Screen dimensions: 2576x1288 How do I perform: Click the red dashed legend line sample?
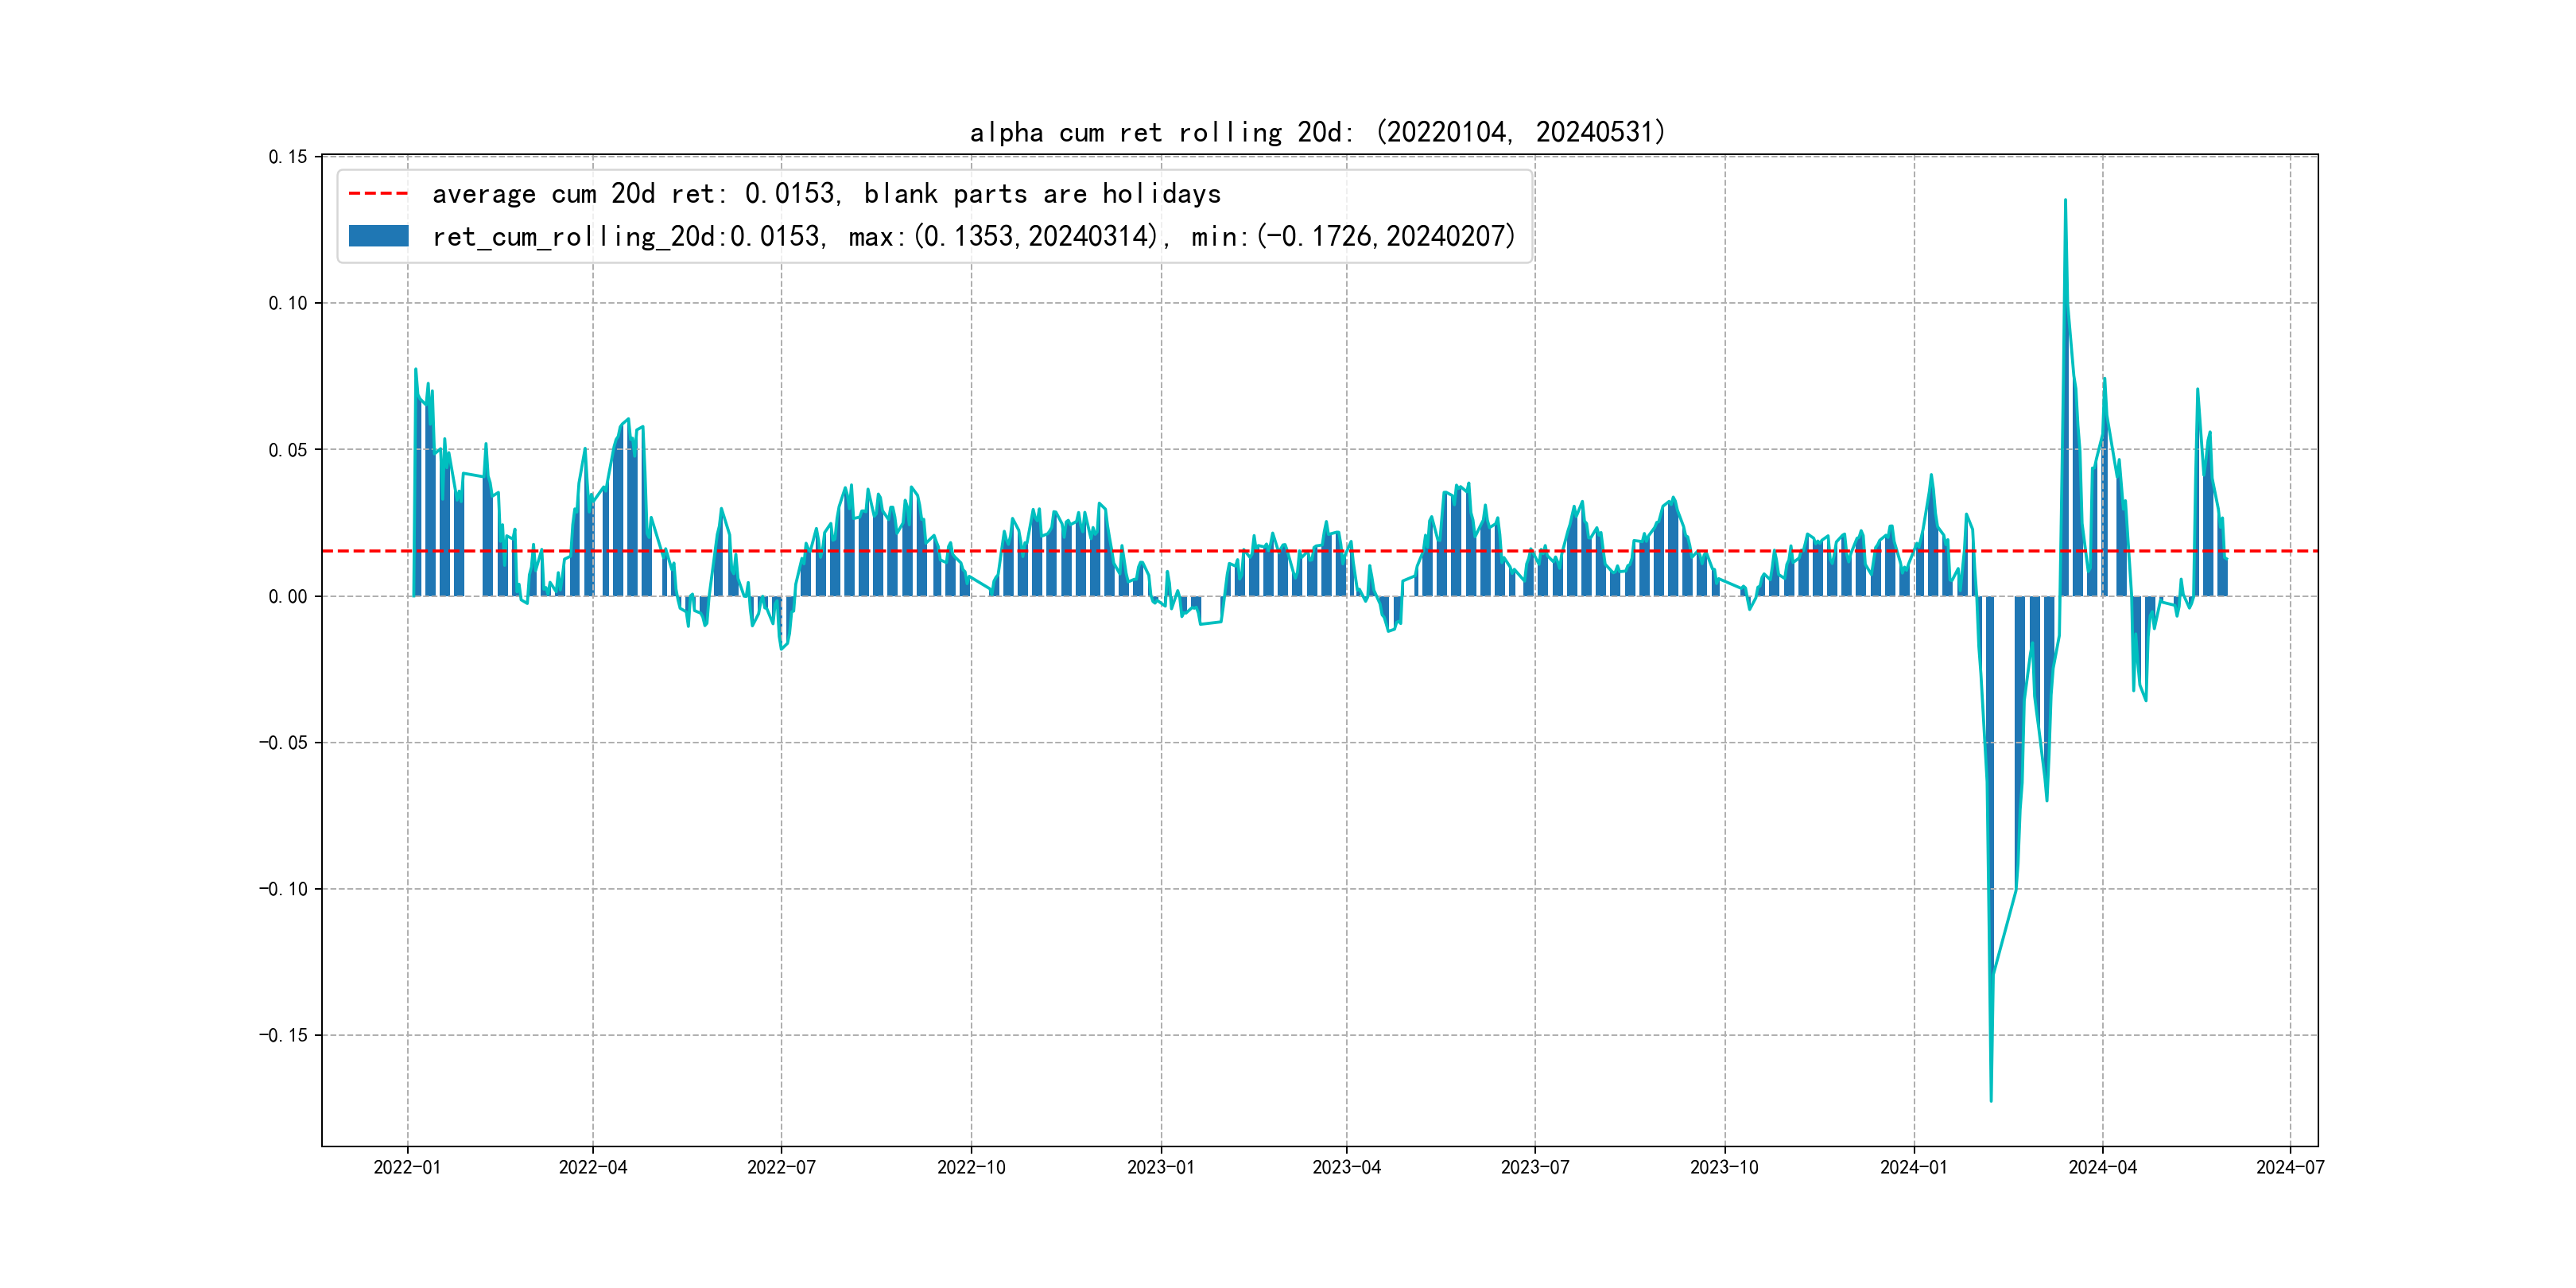tap(378, 193)
